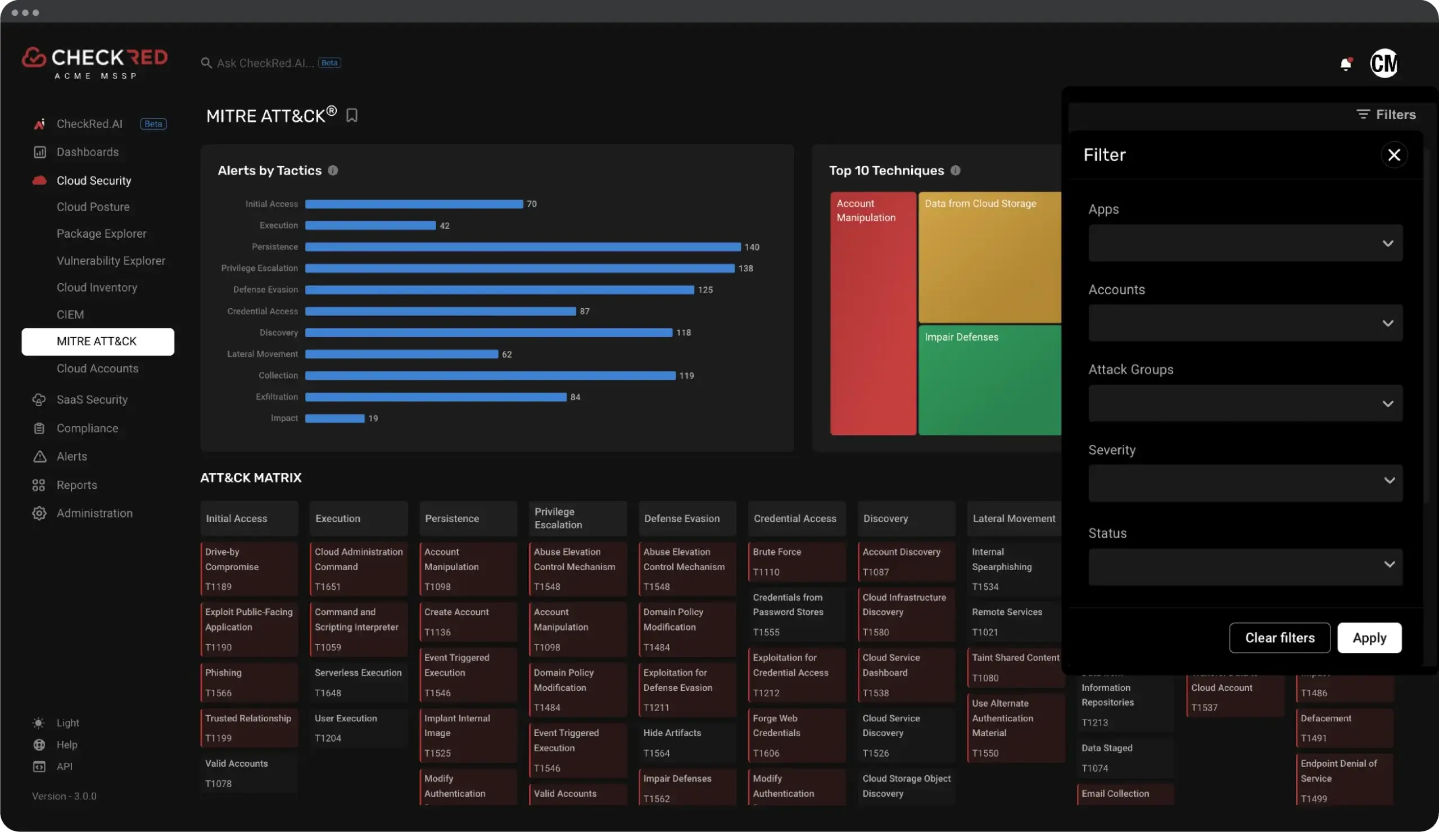Open Account Discovery T1087 card
The height and width of the screenshot is (832, 1439).
click(906, 562)
